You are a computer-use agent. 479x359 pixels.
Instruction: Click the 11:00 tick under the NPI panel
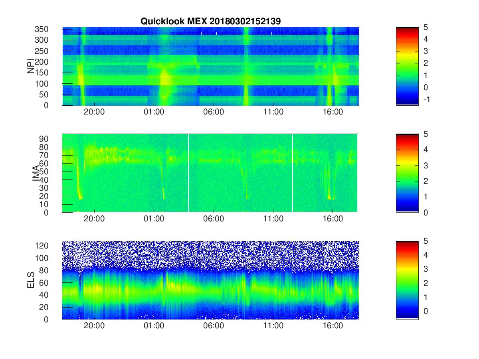pyautogui.click(x=273, y=112)
